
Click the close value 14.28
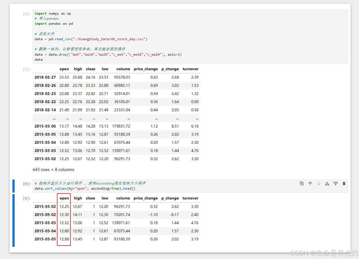pos(90,126)
